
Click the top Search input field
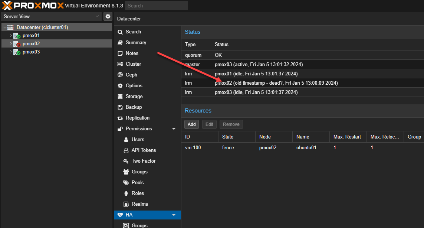[x=156, y=6]
